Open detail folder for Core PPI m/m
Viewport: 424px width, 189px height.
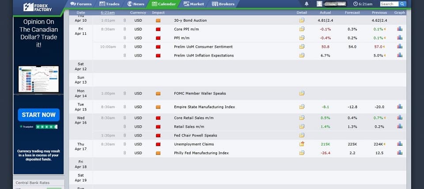(302, 29)
